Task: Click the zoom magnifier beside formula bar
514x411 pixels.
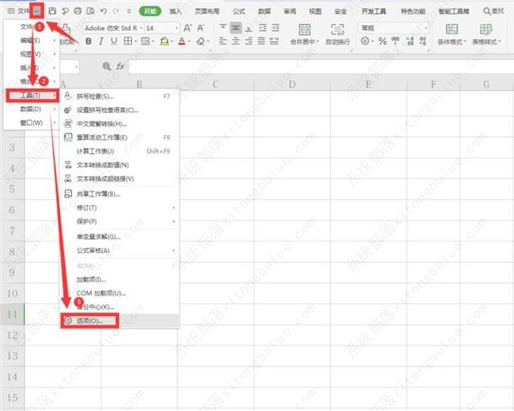Action: click(106, 66)
